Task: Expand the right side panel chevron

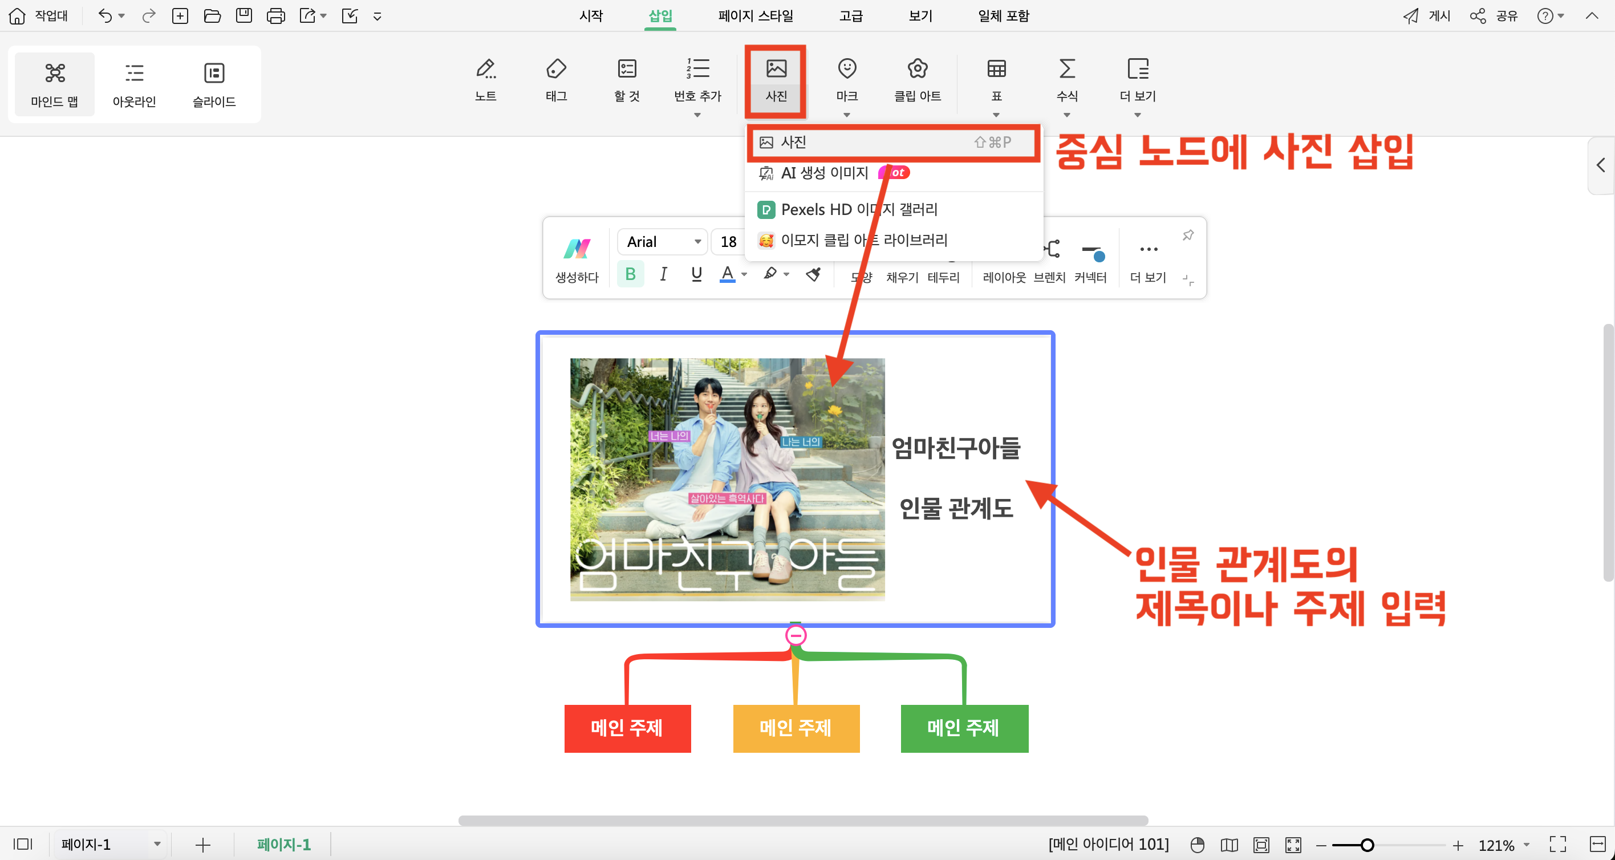Action: click(1601, 165)
